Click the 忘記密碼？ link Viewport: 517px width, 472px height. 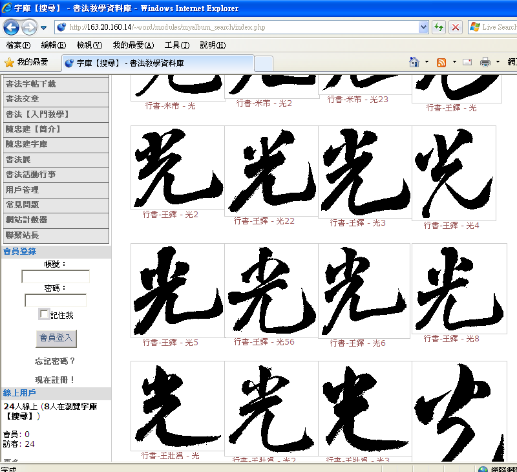55,361
